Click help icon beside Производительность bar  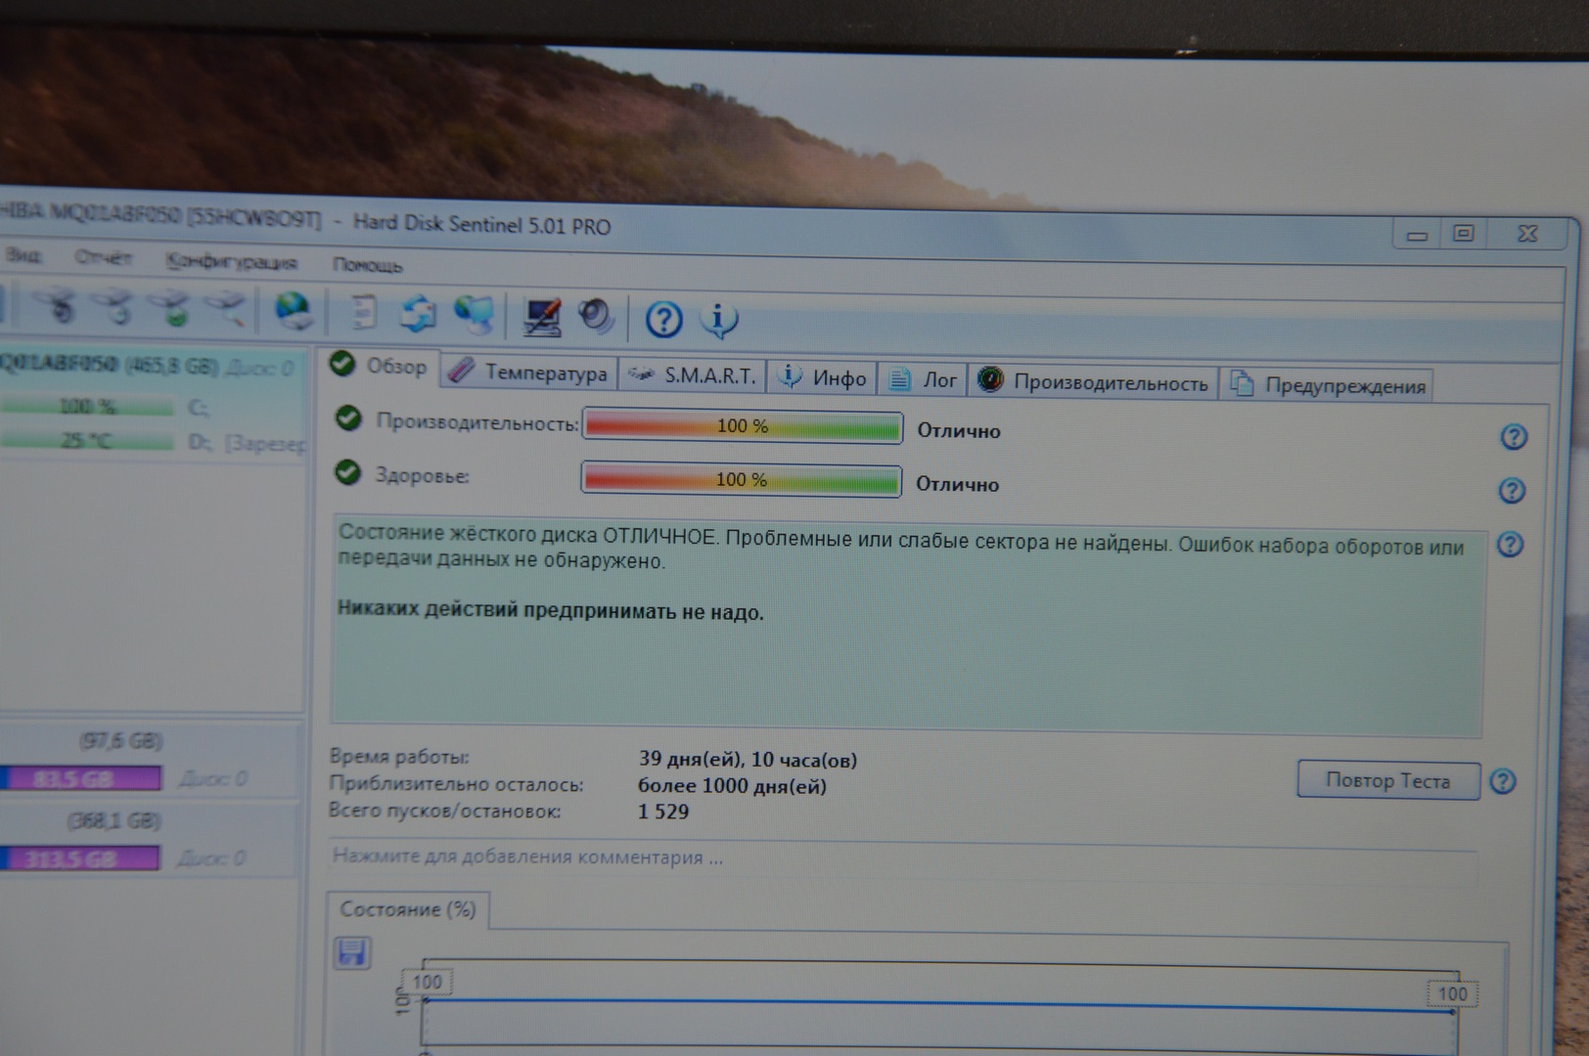1514,437
